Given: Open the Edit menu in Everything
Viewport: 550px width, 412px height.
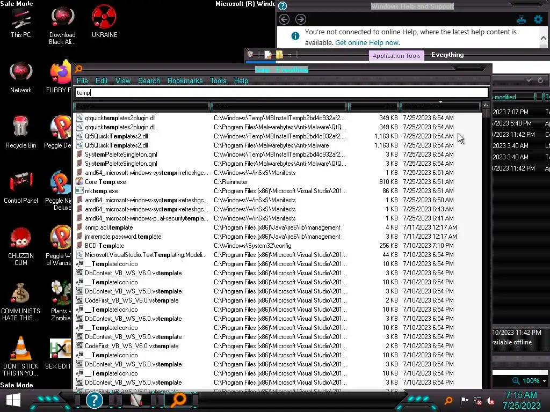Looking at the screenshot, I should click(x=102, y=80).
